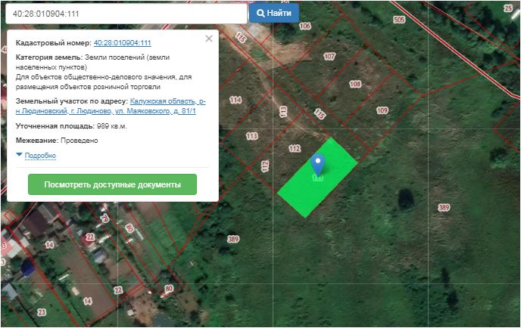This screenshot has width=521, height=328.
Task: Click Посмотреть доступные документы button
Action: [112, 184]
